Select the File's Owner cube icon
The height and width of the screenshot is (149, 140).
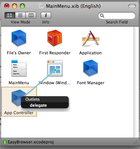tap(19, 38)
